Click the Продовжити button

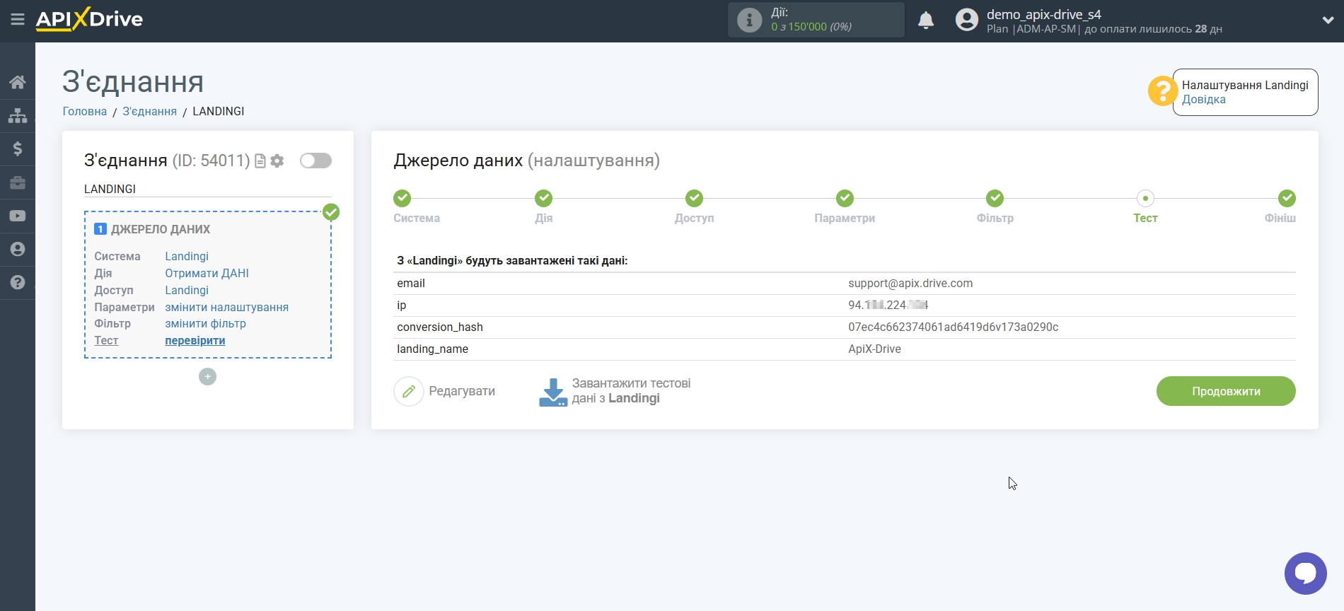[x=1226, y=391]
